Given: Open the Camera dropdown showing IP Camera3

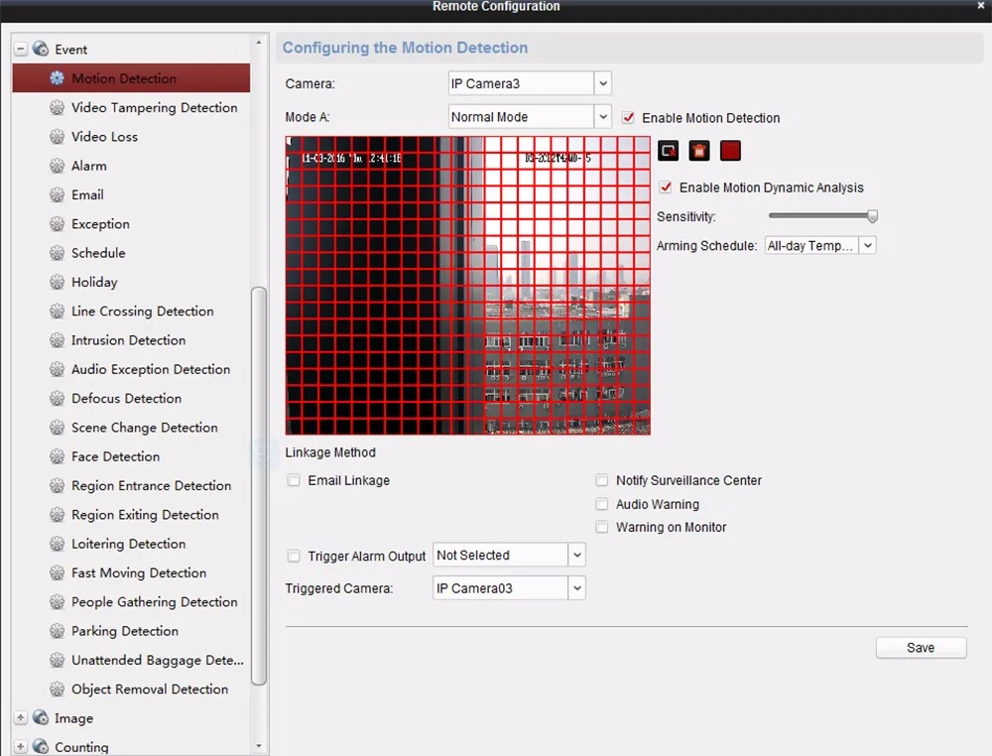Looking at the screenshot, I should [530, 83].
